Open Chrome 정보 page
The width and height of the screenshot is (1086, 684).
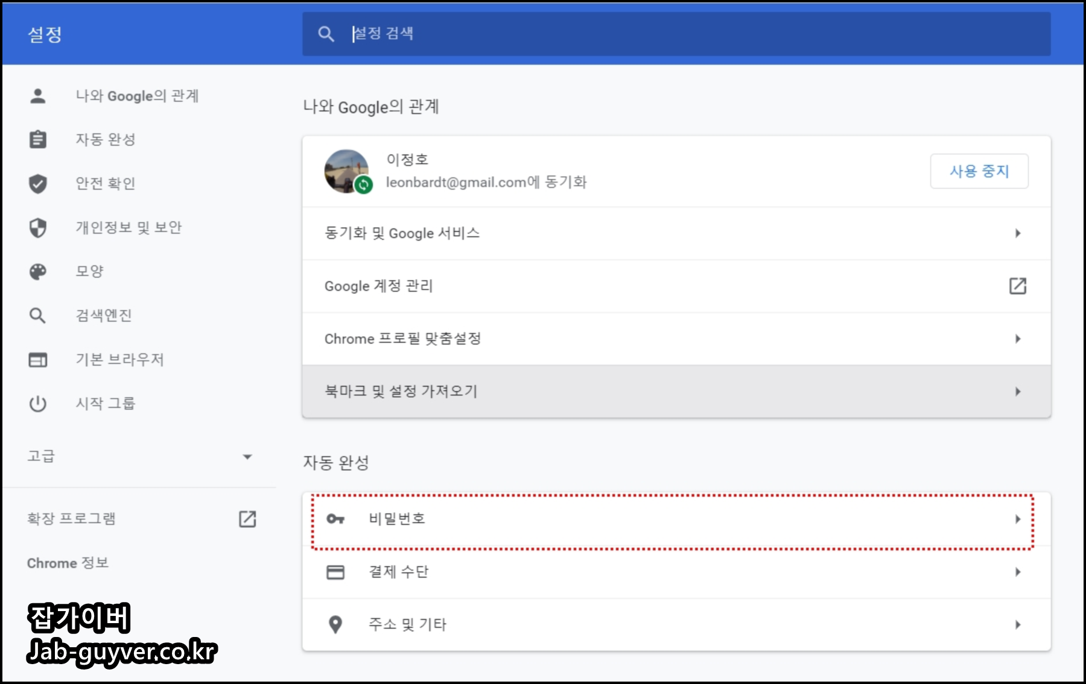coord(68,563)
